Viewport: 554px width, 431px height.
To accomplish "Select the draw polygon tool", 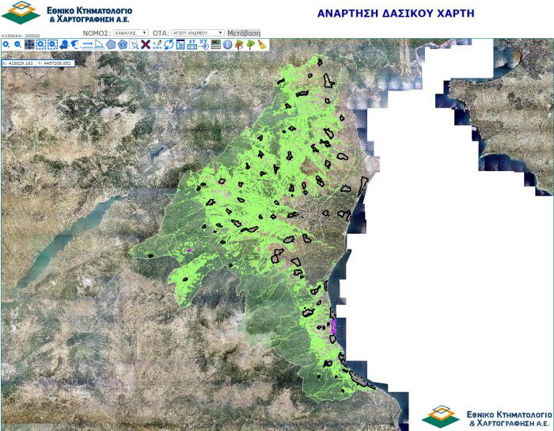I will [111, 44].
